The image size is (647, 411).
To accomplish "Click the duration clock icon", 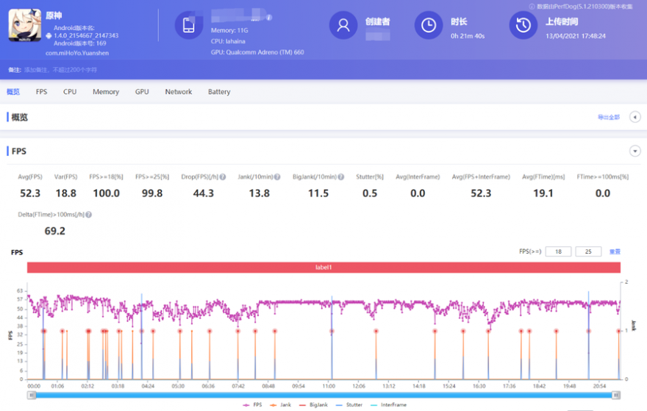I will point(428,25).
